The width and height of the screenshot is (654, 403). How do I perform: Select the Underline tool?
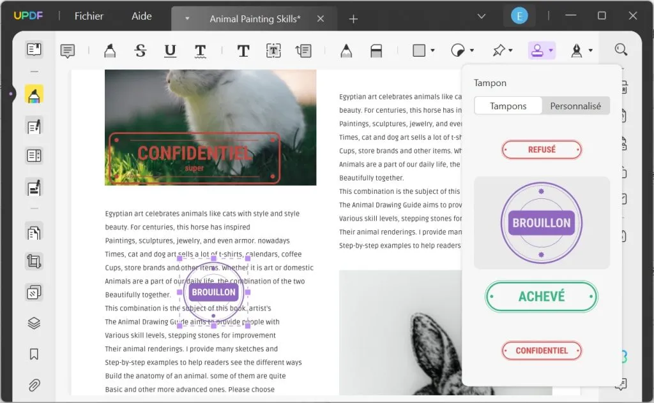coord(170,51)
